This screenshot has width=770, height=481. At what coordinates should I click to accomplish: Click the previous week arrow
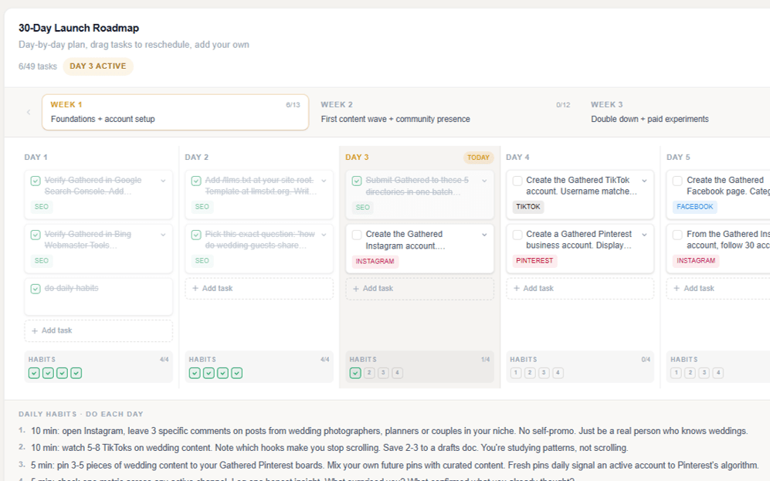coord(29,113)
